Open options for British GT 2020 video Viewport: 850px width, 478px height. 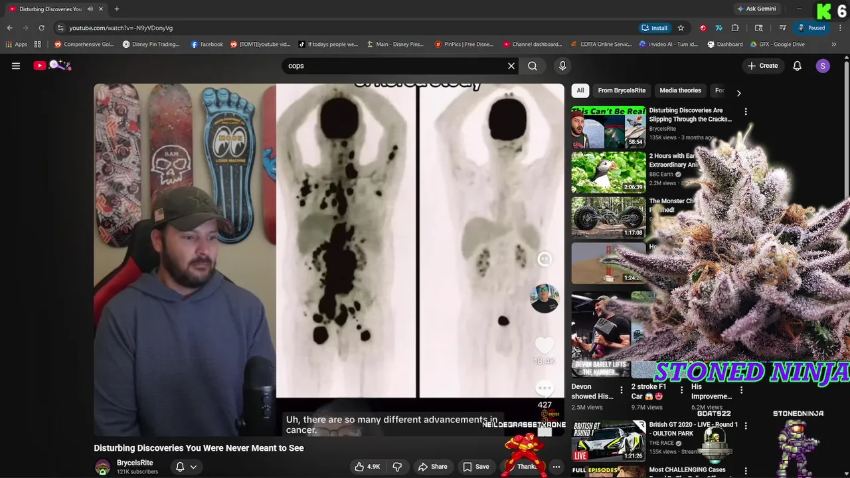click(746, 426)
